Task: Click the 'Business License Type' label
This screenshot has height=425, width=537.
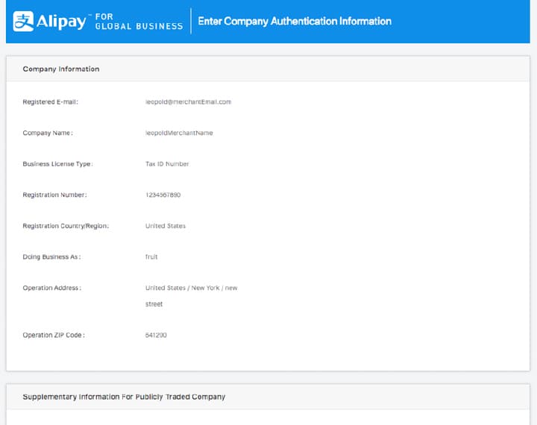Action: 57,164
